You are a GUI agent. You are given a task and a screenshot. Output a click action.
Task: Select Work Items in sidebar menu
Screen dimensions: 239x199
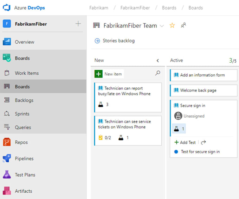pyautogui.click(x=27, y=73)
